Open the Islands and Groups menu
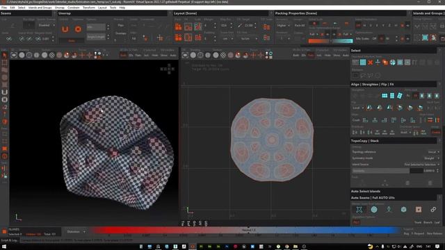Viewport: 445px width, 250px height. (40, 8)
